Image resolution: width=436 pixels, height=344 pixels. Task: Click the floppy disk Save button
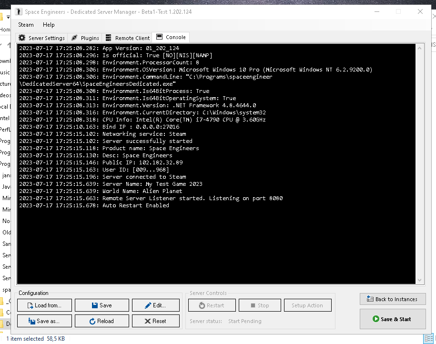click(101, 305)
